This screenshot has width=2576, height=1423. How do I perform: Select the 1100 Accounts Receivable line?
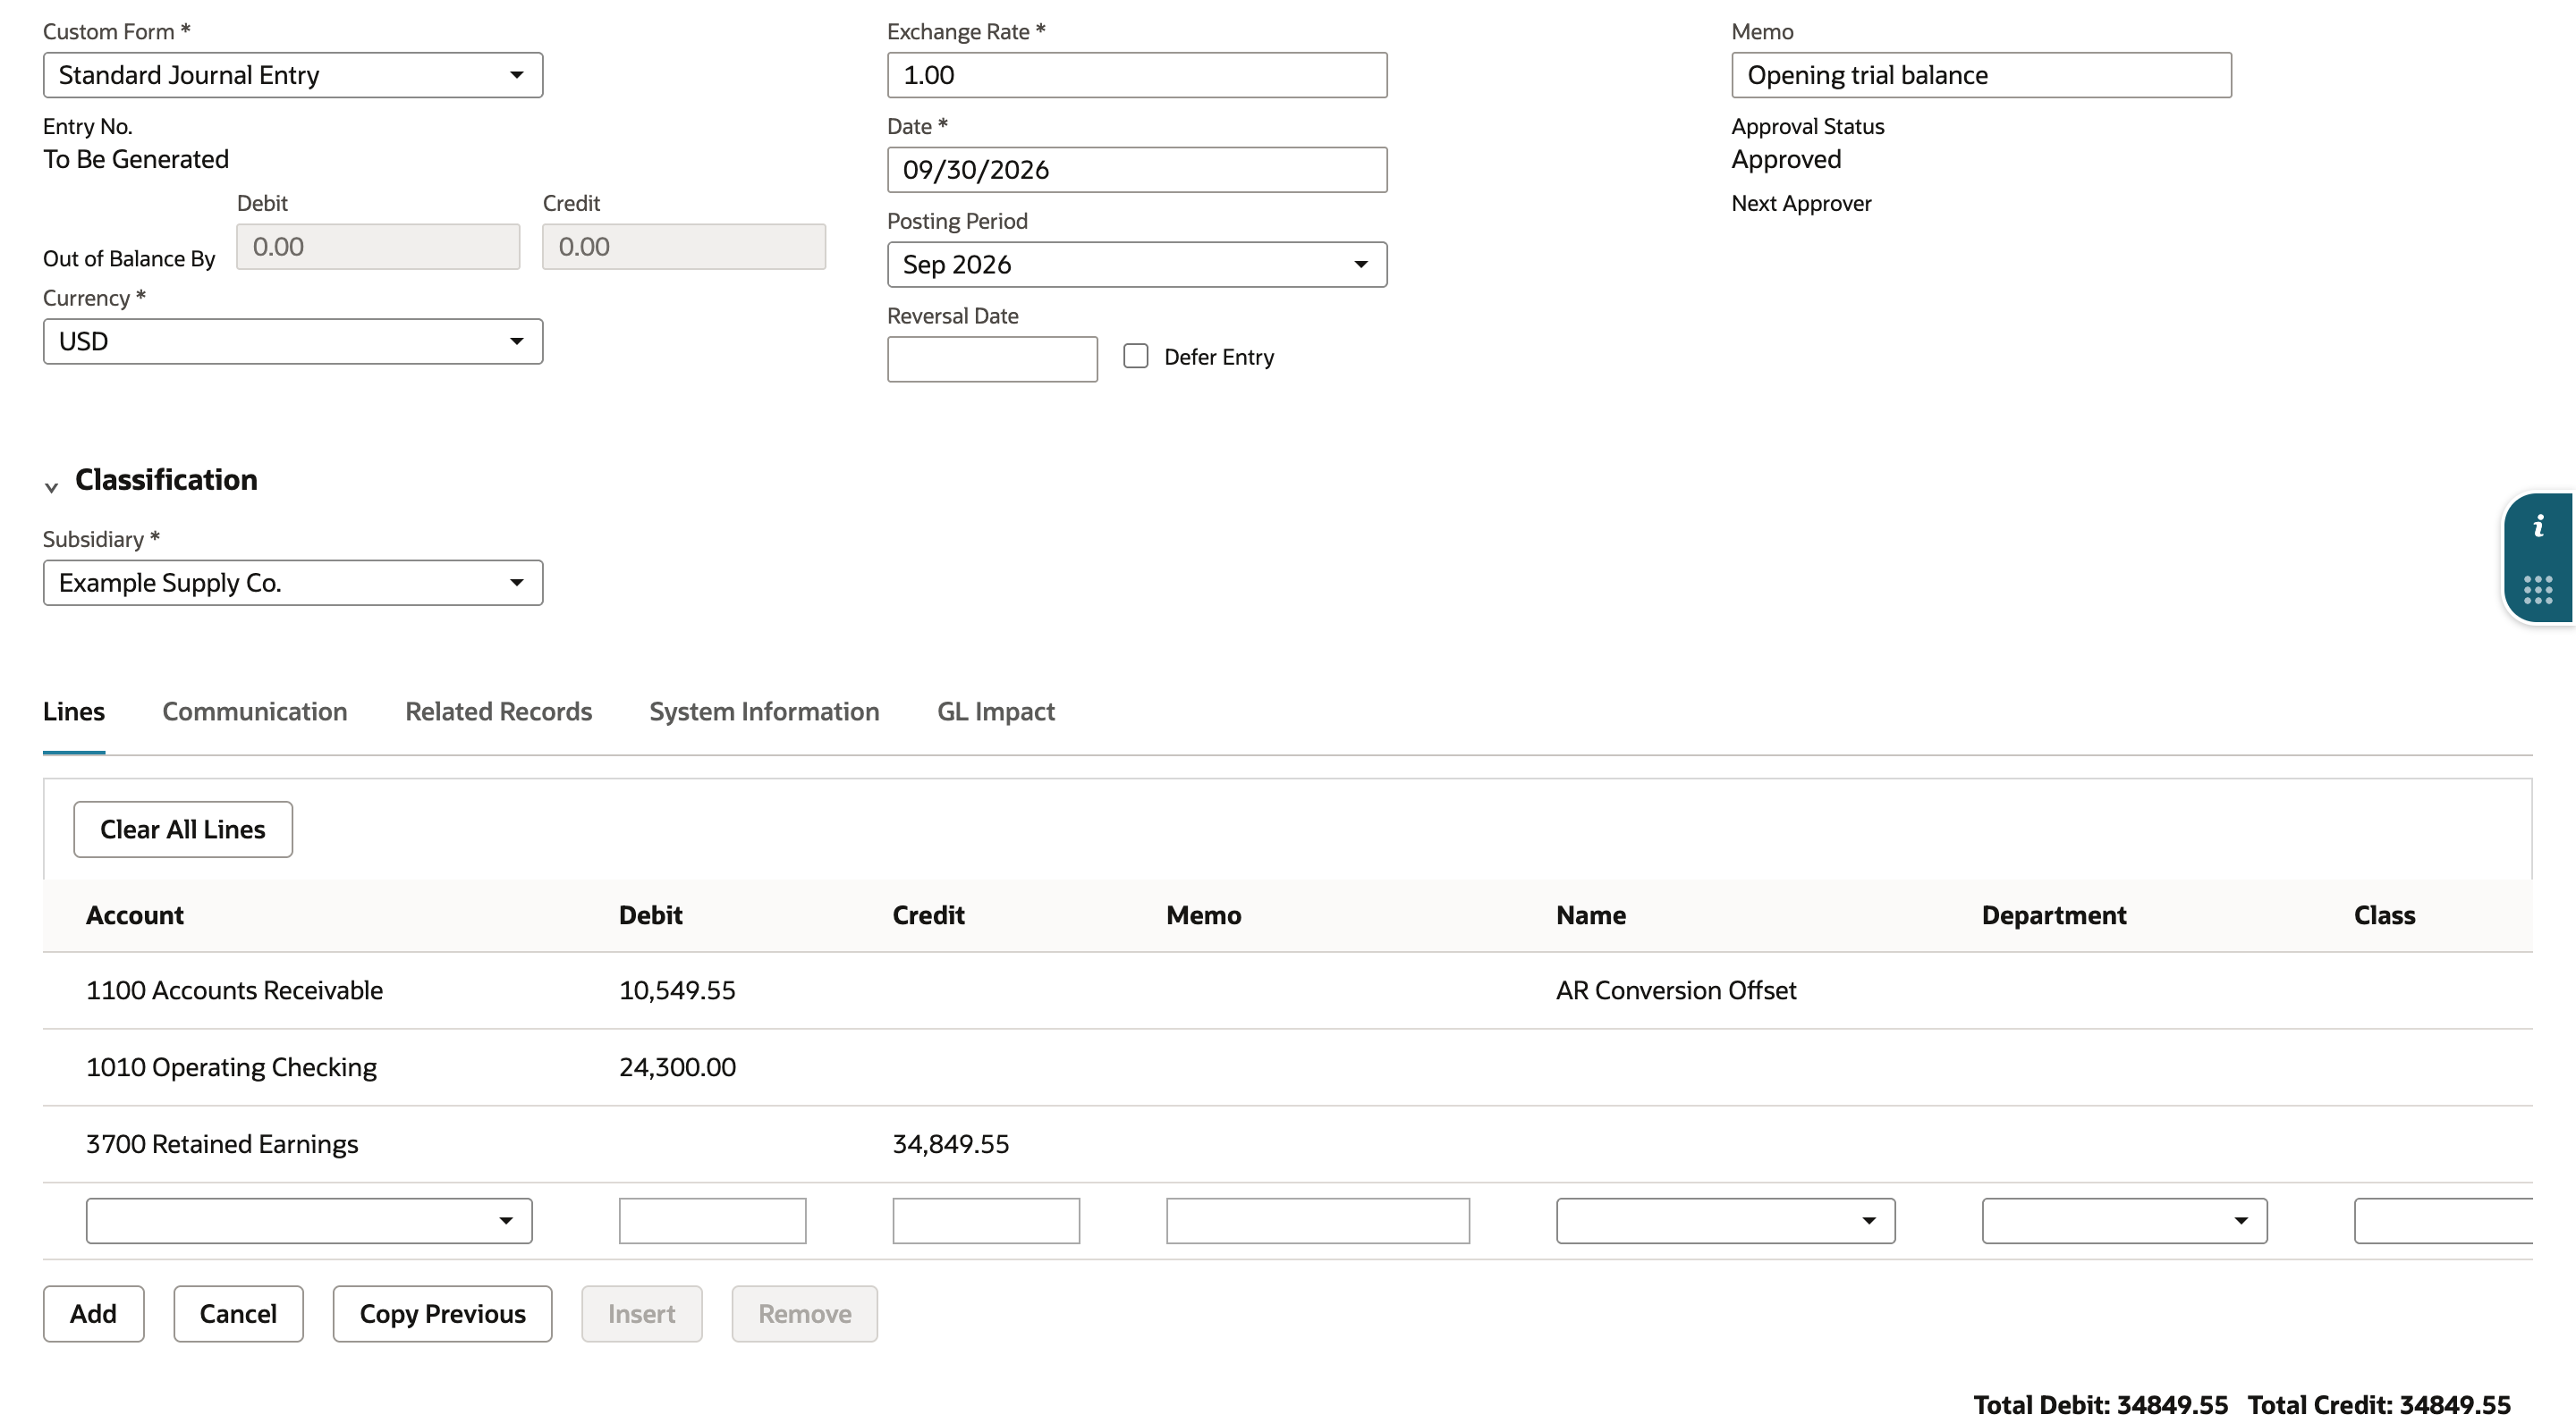click(x=1287, y=990)
